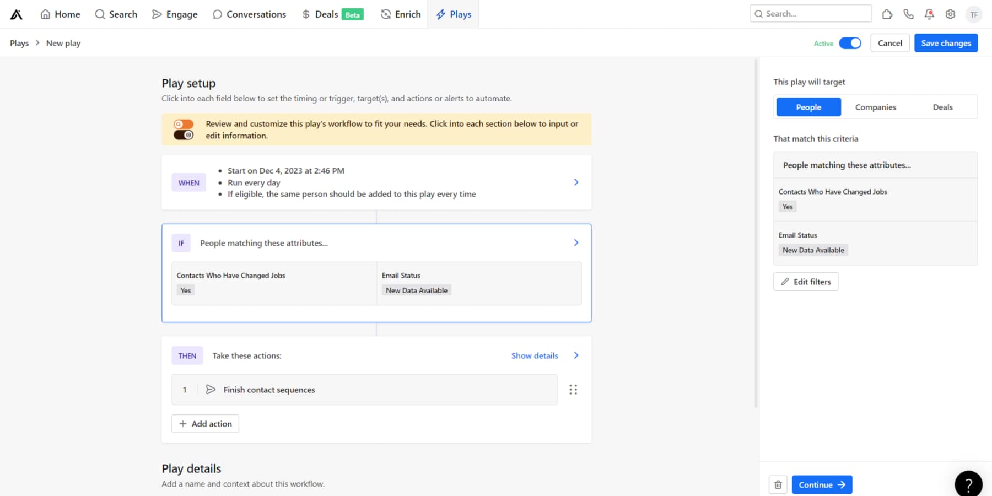Expand the IF section chevron
This screenshot has width=992, height=496.
[x=576, y=242]
